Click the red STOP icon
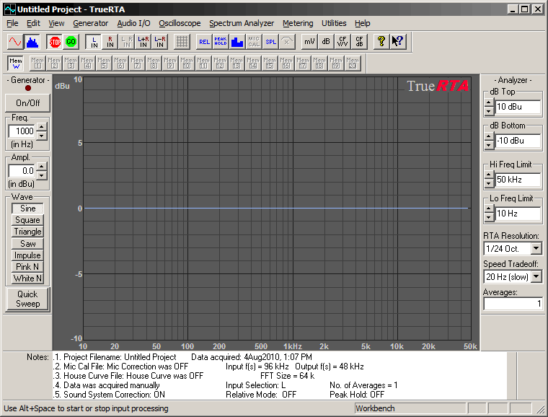This screenshot has width=548, height=417. coord(55,42)
